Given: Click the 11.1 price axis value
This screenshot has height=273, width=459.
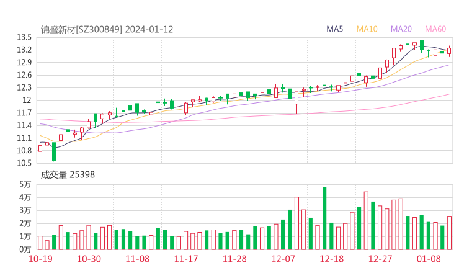Looking at the screenshot, I should 24,138.
